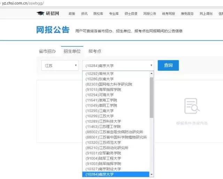Image resolution: width=223 pixels, height=179 pixels.
Task: Open 网报公告 navigation link
Action: click(x=149, y=14)
